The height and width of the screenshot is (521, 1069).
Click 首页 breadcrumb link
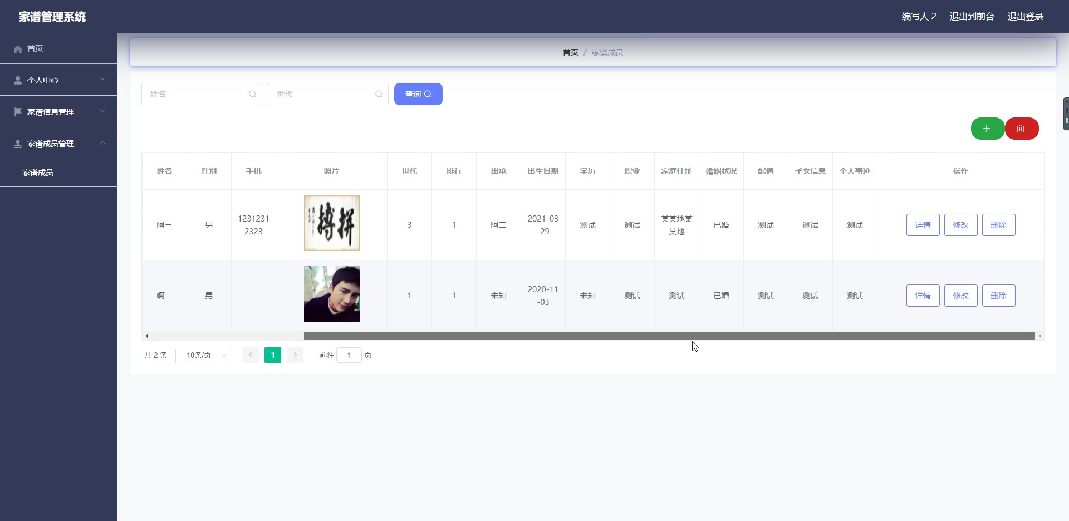[570, 52]
